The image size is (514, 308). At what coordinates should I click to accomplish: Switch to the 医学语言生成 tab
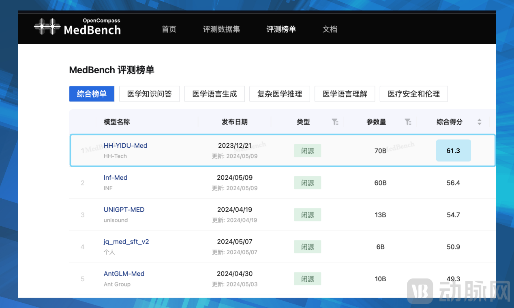tap(214, 93)
